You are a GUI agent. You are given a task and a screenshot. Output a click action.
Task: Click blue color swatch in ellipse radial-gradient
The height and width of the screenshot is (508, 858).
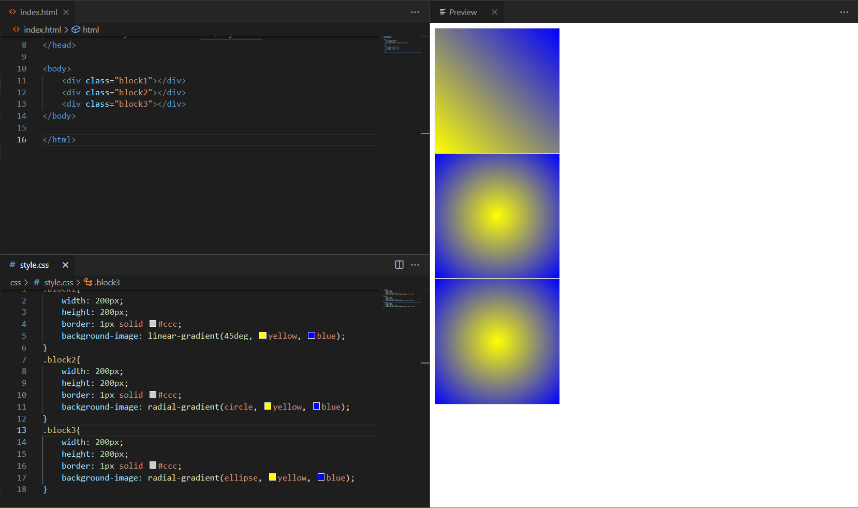point(321,477)
